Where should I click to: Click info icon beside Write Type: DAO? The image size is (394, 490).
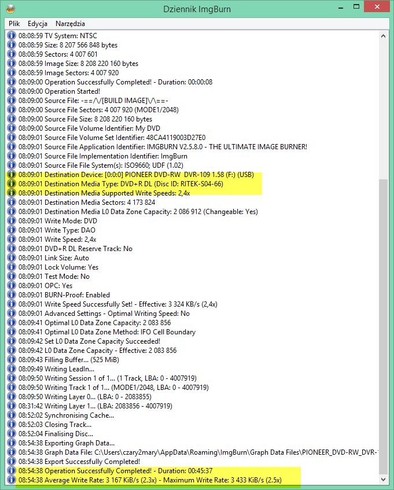12,230
